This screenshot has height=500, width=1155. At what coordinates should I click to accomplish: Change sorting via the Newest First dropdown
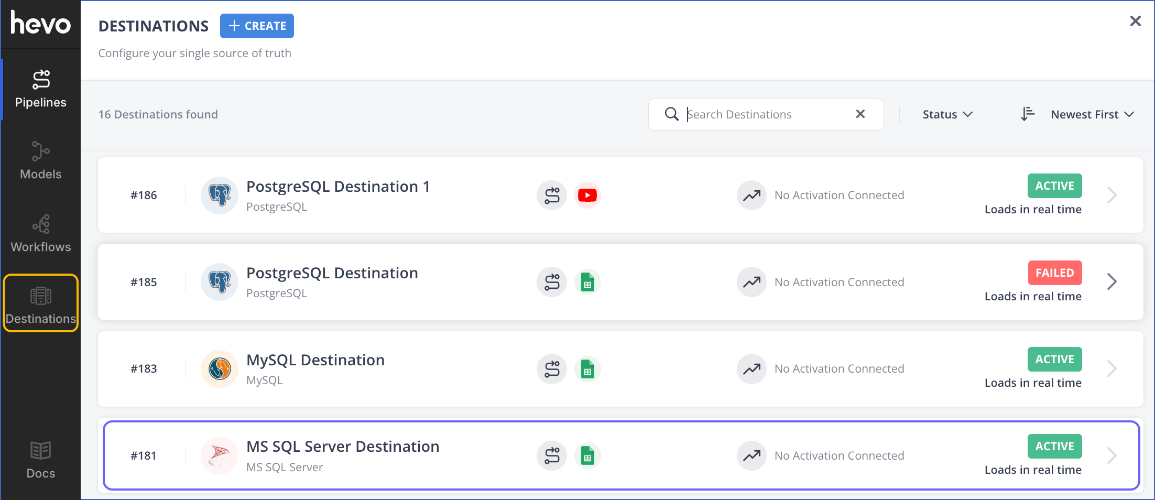coord(1092,114)
